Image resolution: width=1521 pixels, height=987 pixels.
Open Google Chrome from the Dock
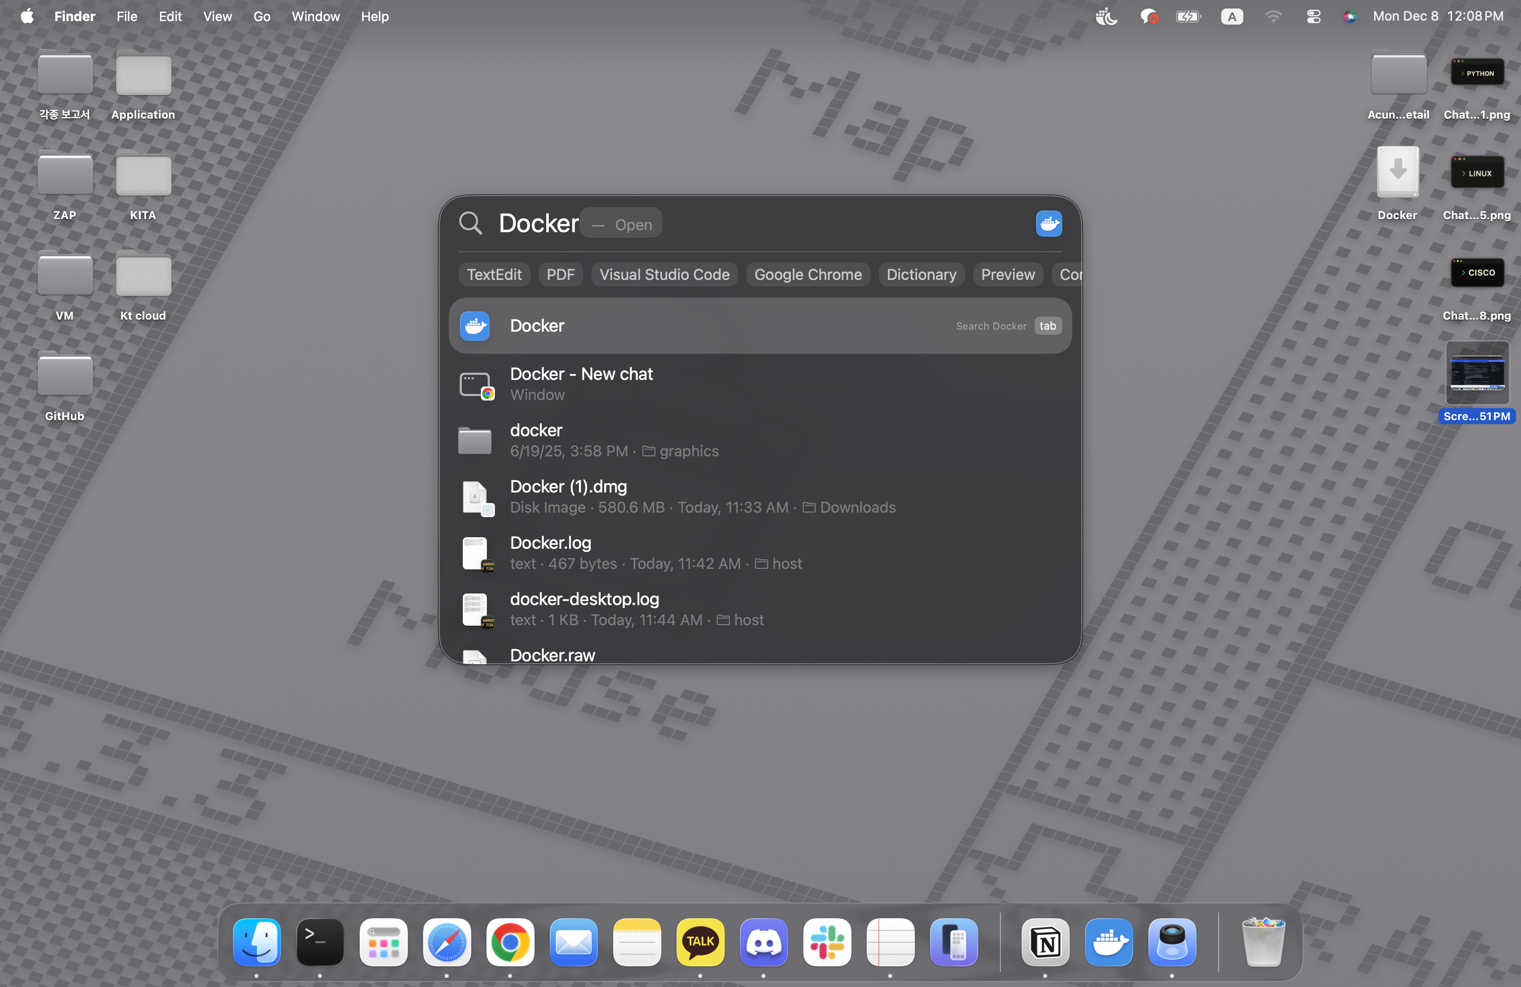pos(510,942)
